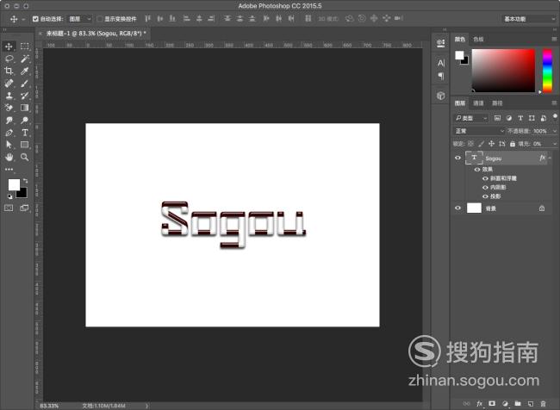
Task: Open the Fill 0% dropdown arrow
Action: [555, 144]
